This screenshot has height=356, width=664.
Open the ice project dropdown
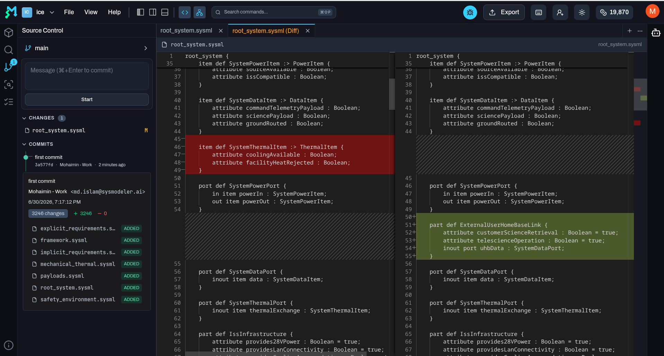click(x=39, y=12)
